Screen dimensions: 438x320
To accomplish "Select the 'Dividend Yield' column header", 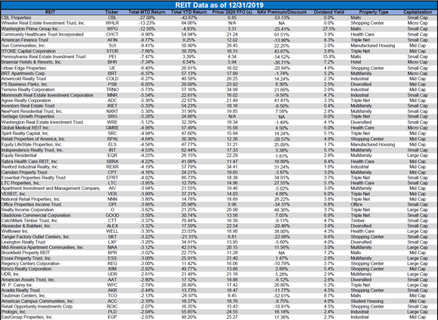I will (x=328, y=12).
